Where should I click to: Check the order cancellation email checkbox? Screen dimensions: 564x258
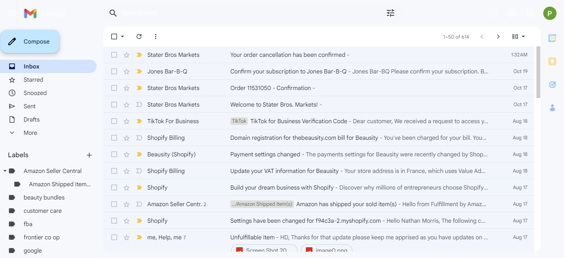click(x=114, y=55)
